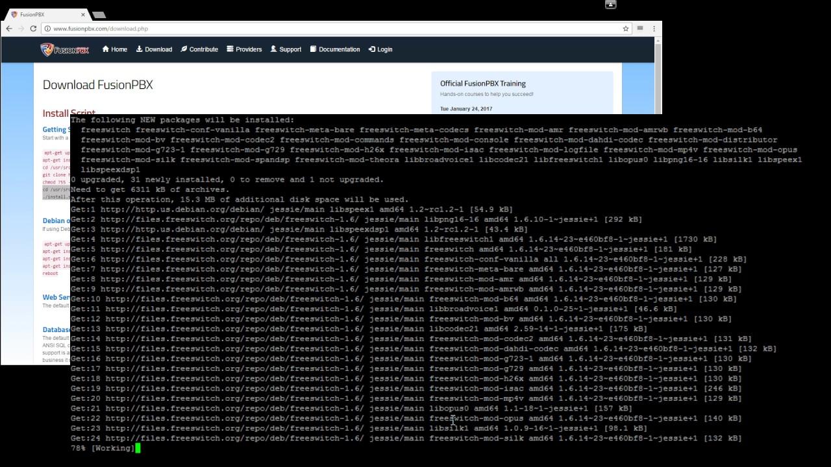Click the "Get:5" freeswitch amd64 terminal line

coord(381,250)
